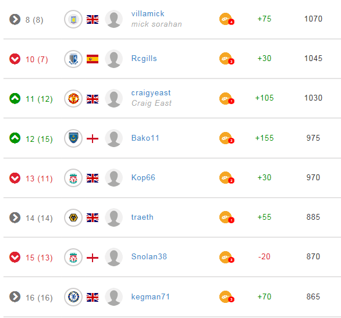Click the orange trophy badge for Kop66
This screenshot has width=341, height=318.
tap(226, 178)
